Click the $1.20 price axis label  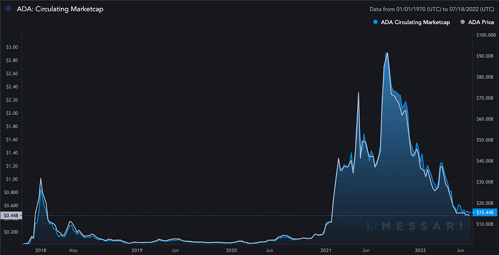tap(12, 166)
